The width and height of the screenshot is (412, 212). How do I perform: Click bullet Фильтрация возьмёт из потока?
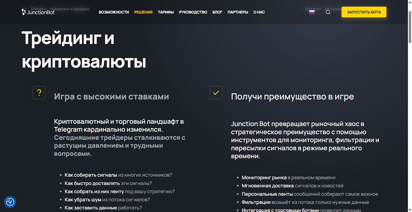coord(305,202)
